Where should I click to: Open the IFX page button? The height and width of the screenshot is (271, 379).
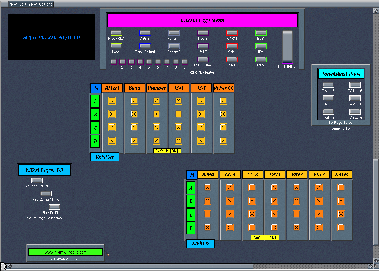pos(261,46)
